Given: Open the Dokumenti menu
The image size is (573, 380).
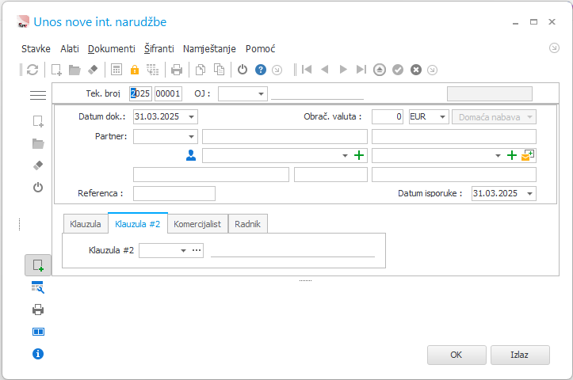Looking at the screenshot, I should 112,49.
